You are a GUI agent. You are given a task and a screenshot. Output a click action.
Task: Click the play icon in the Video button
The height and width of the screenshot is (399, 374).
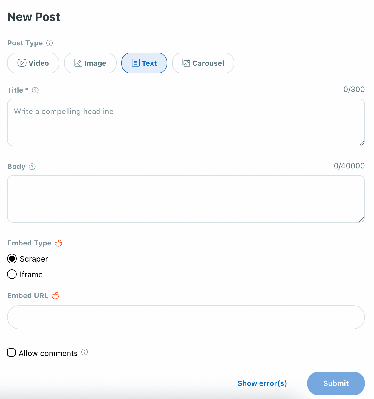pos(22,63)
